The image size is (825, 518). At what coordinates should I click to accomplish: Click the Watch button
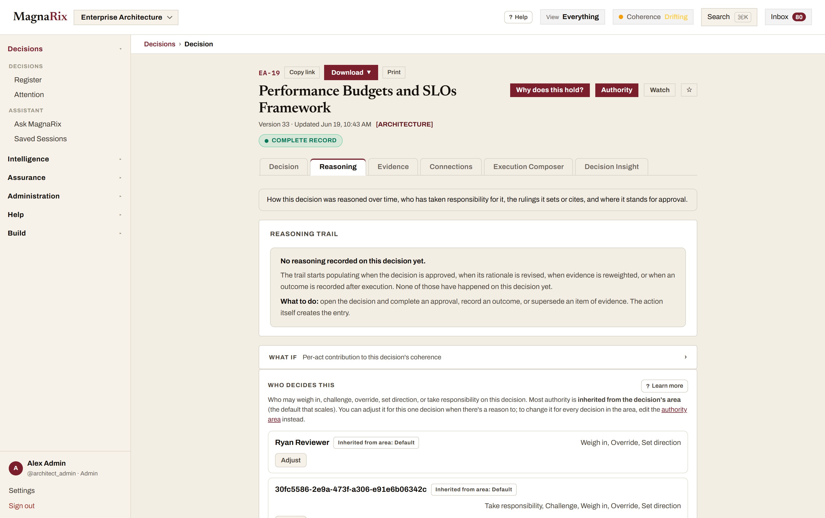(659, 90)
